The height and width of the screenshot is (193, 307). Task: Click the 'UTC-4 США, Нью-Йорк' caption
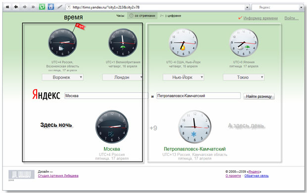coord(183,62)
